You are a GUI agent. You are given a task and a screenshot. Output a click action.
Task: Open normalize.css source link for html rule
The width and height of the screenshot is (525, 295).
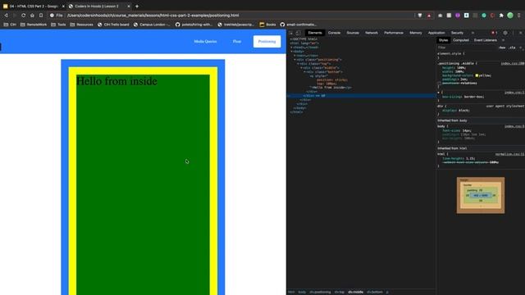pyautogui.click(x=509, y=154)
